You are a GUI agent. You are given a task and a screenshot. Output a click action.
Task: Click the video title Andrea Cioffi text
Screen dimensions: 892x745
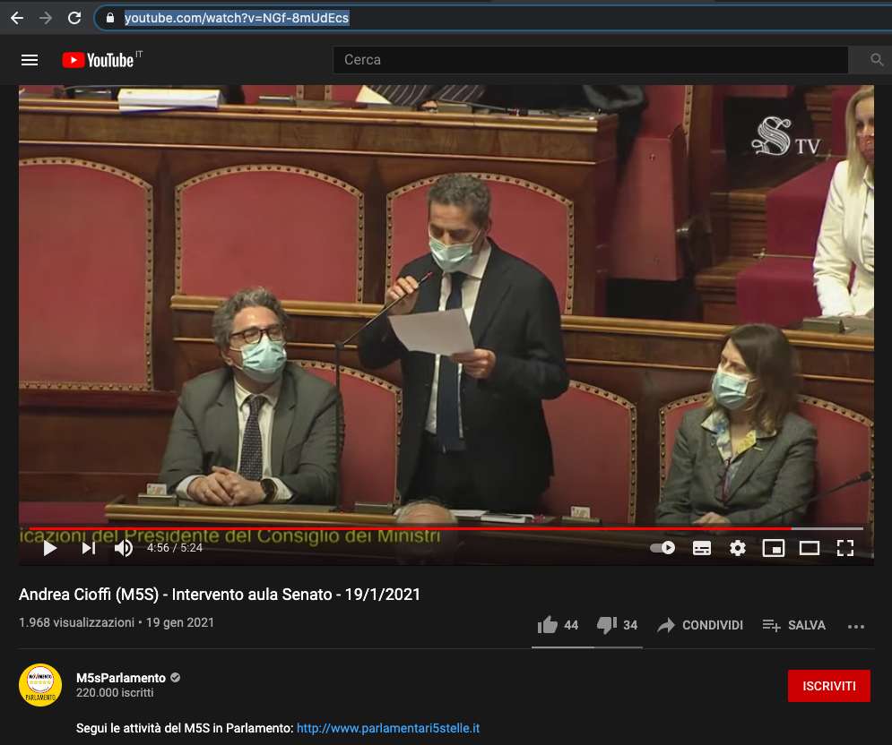[220, 595]
